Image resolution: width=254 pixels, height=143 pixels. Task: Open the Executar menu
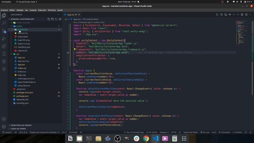click(42, 10)
